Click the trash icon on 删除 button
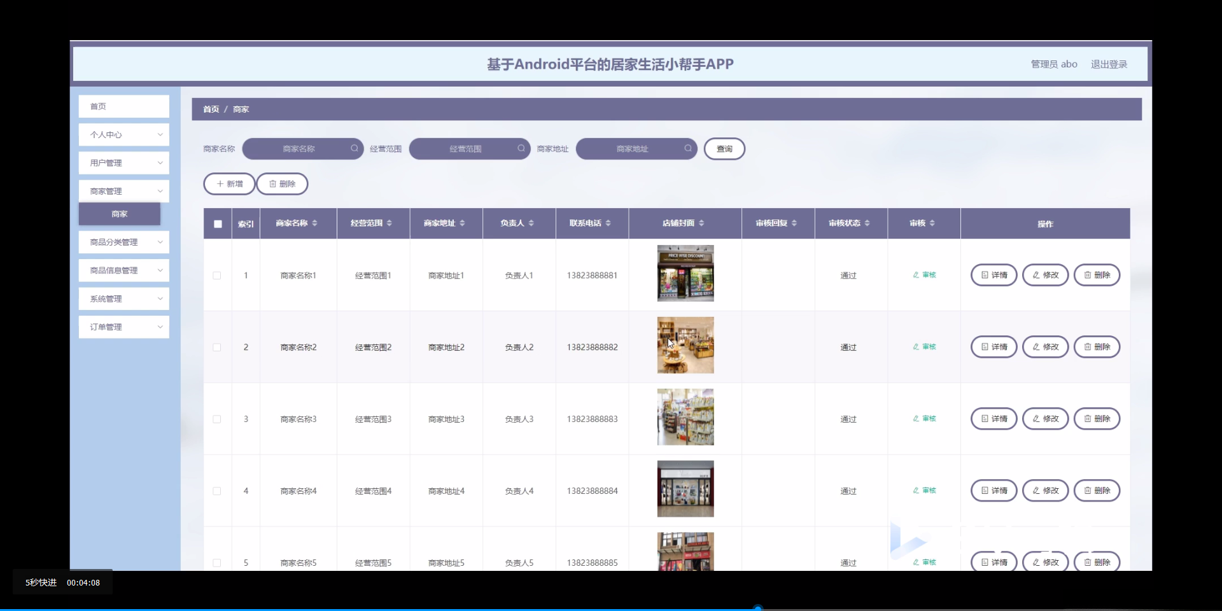Image resolution: width=1222 pixels, height=611 pixels. click(x=274, y=184)
